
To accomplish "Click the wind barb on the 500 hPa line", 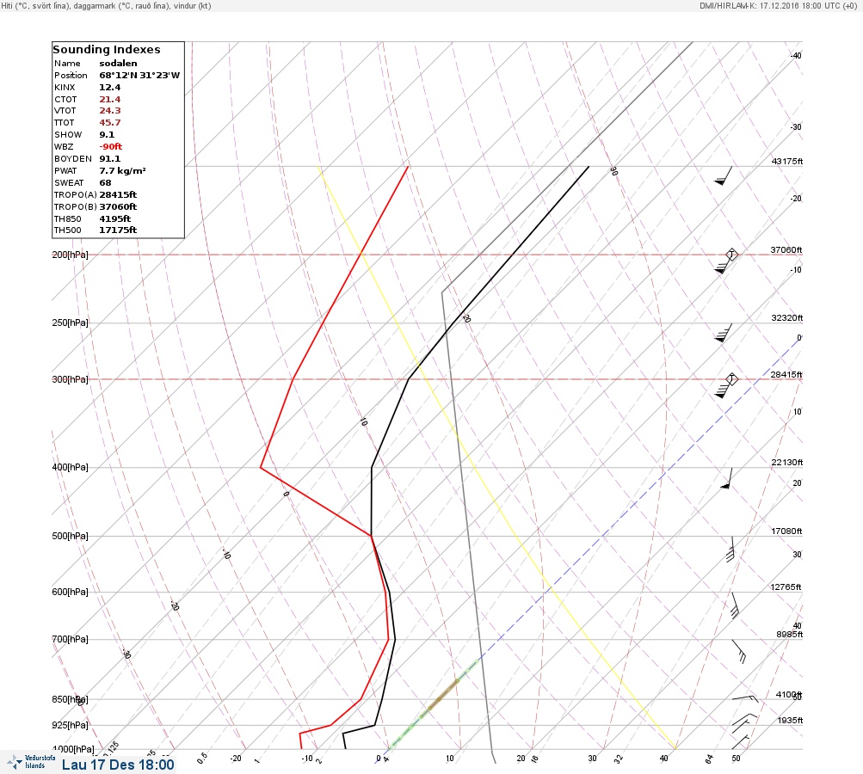I will click(730, 549).
